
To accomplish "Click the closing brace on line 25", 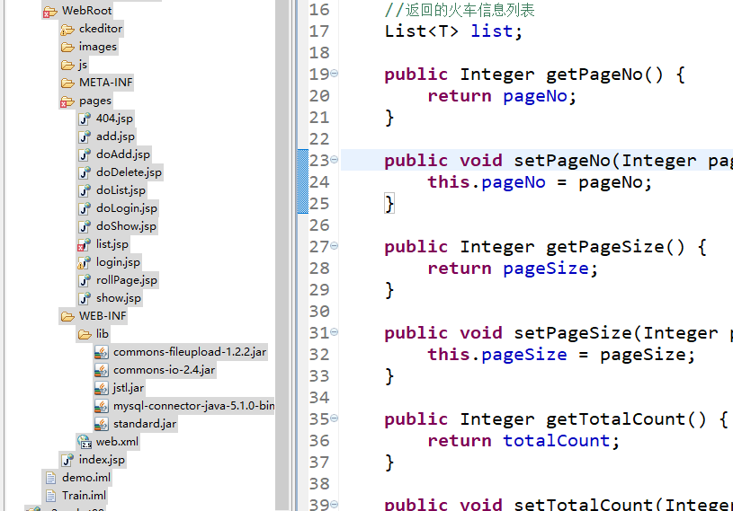I will tap(389, 204).
